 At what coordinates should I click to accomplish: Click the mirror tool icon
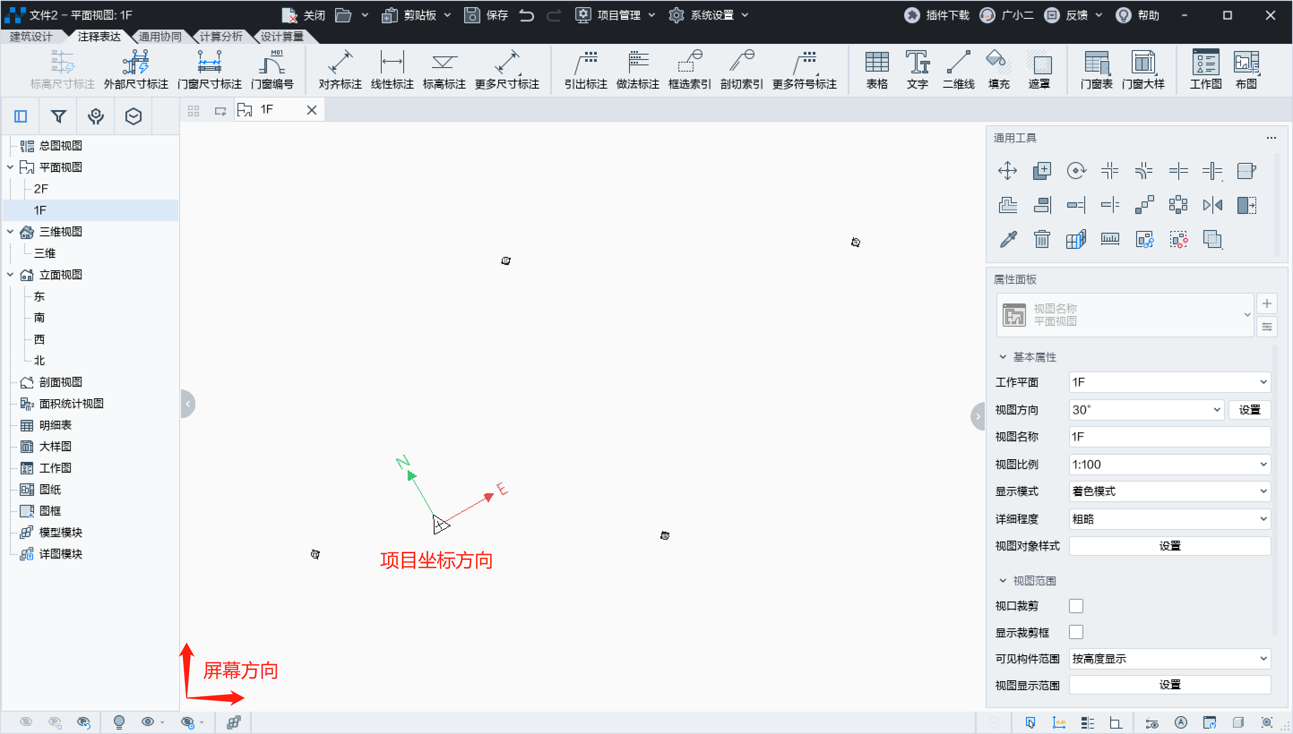tap(1212, 205)
